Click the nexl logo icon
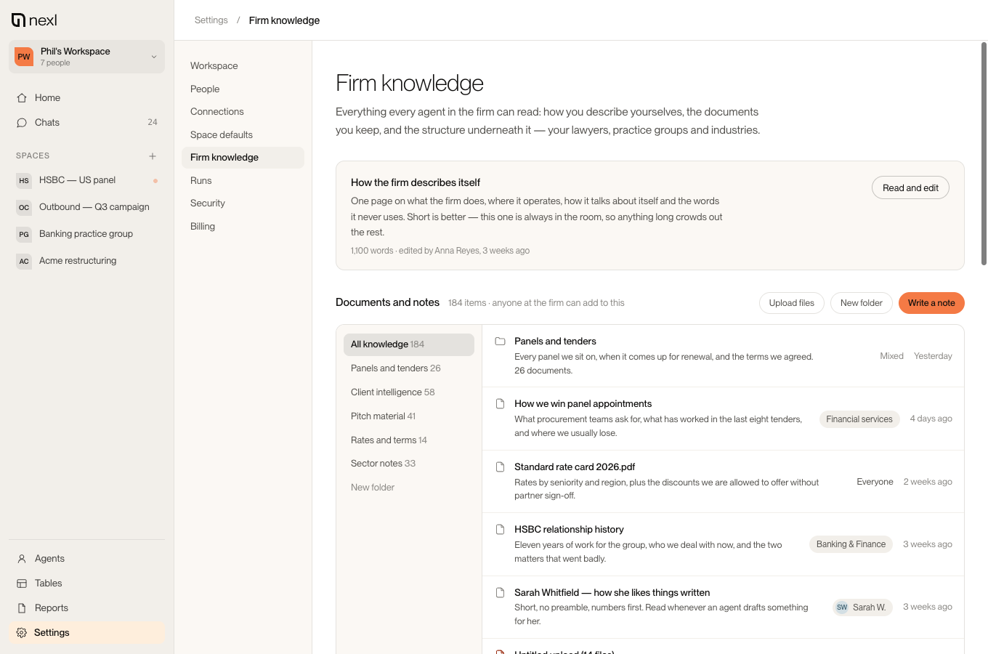 (19, 20)
